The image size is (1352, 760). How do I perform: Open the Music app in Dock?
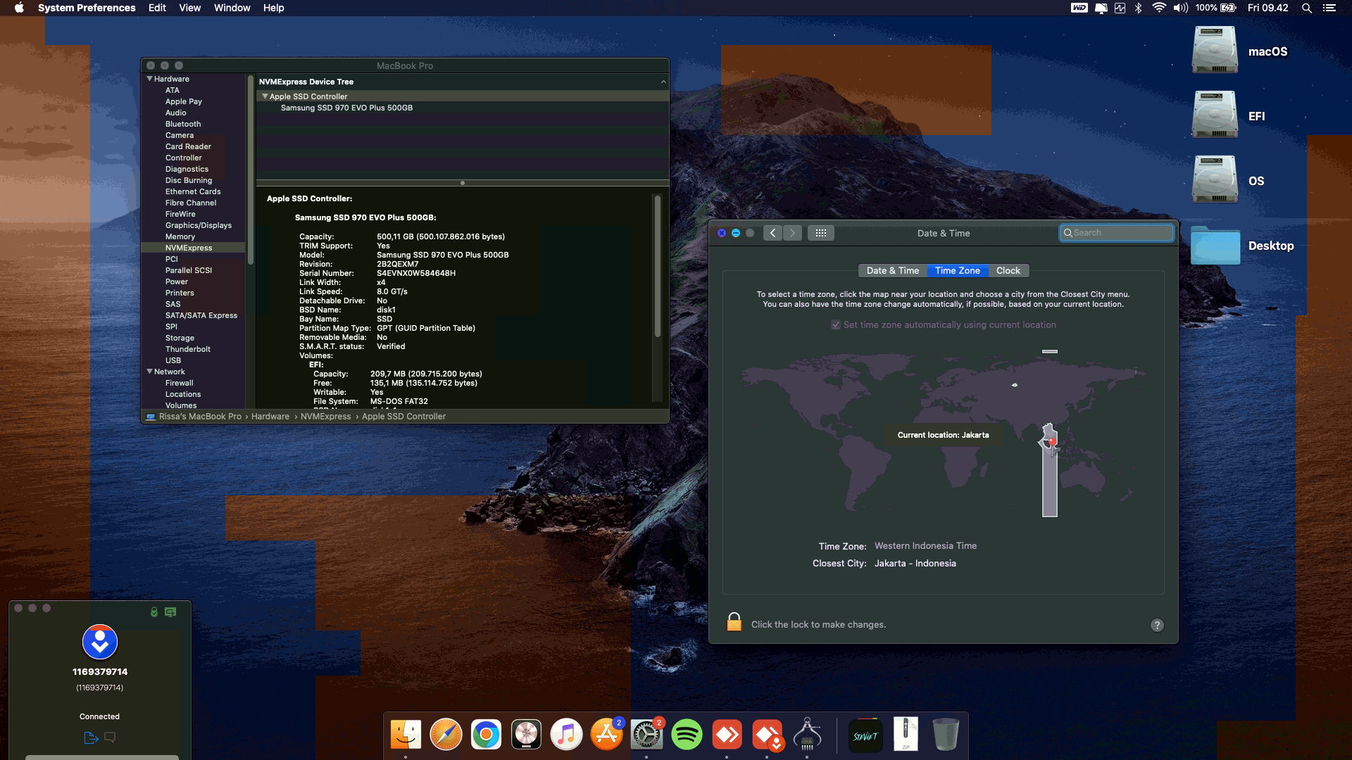click(x=566, y=735)
